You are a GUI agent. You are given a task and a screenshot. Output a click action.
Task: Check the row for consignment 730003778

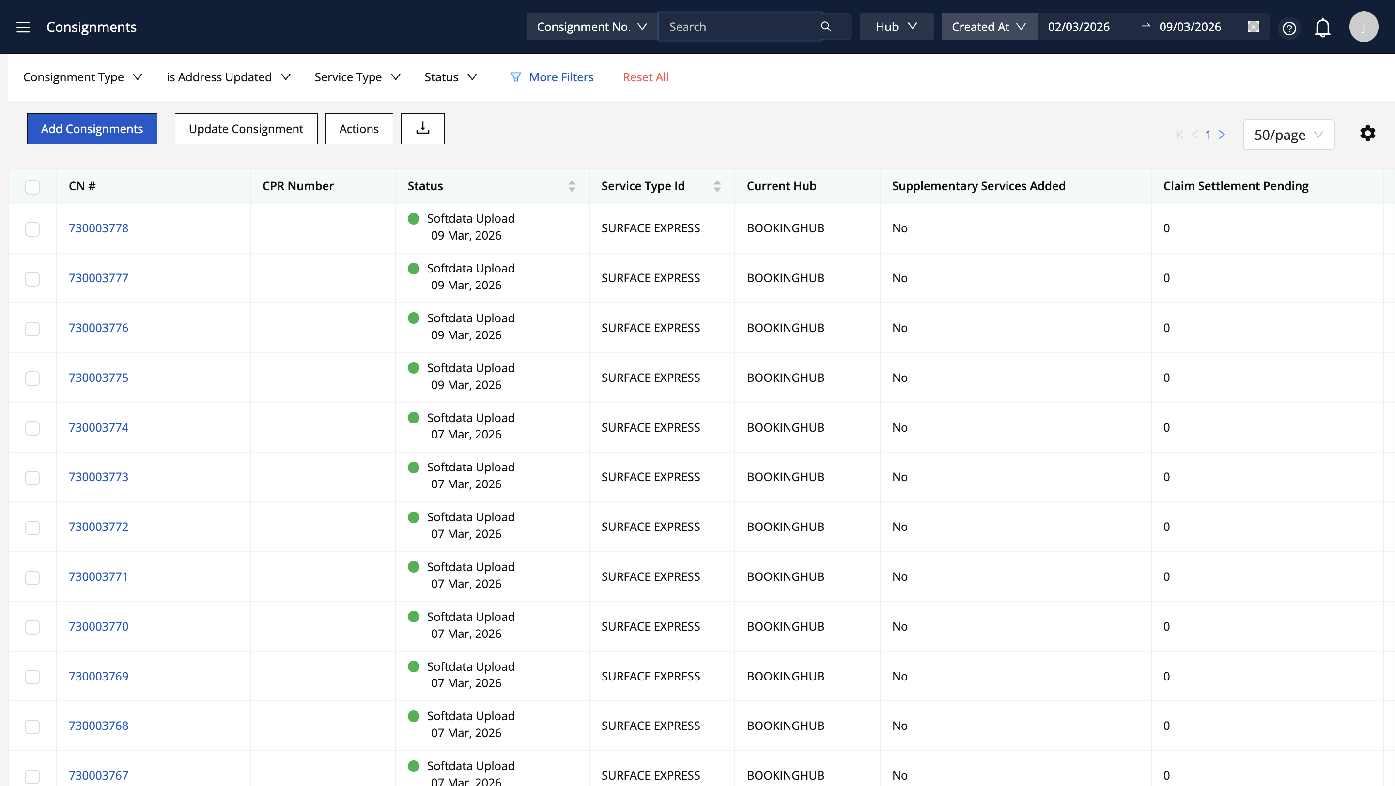[32, 229]
